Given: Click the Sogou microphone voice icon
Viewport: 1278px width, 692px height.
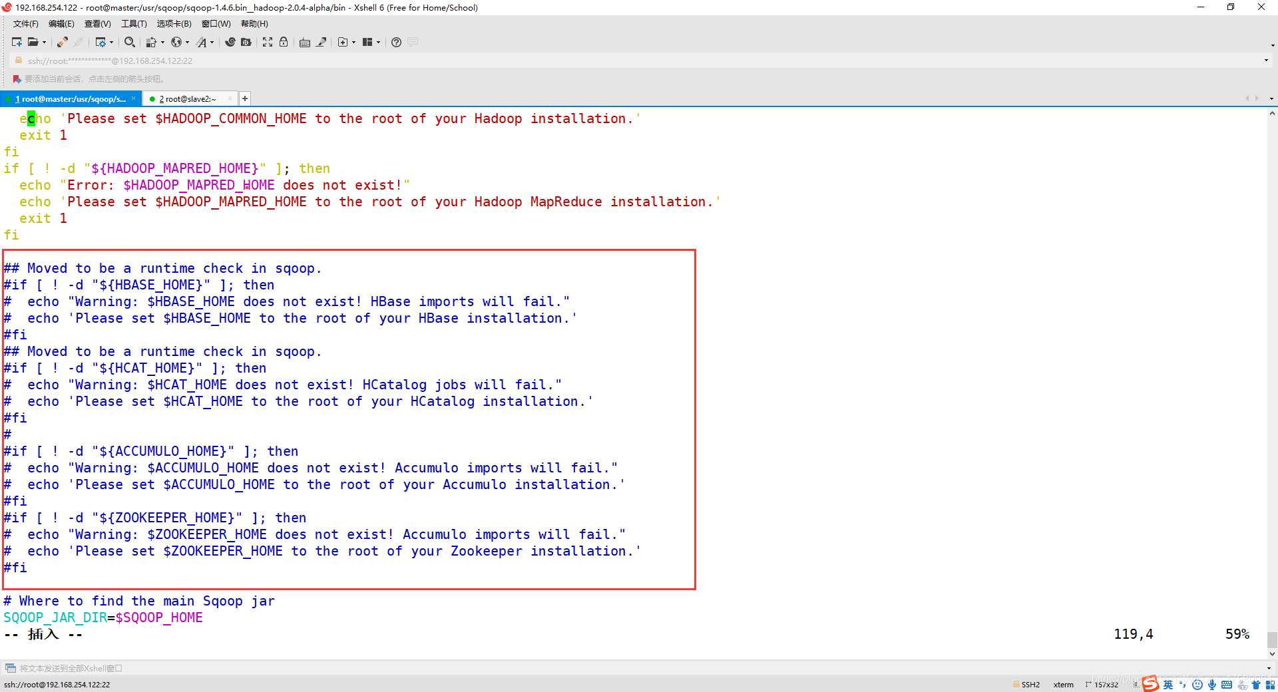Looking at the screenshot, I should 1212,685.
